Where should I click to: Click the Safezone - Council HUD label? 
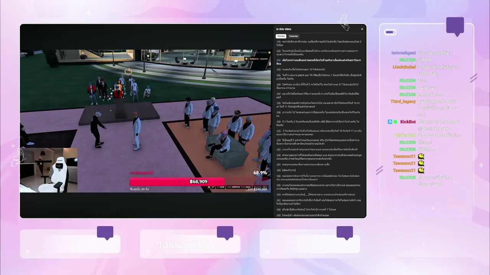pyautogui.click(x=259, y=58)
